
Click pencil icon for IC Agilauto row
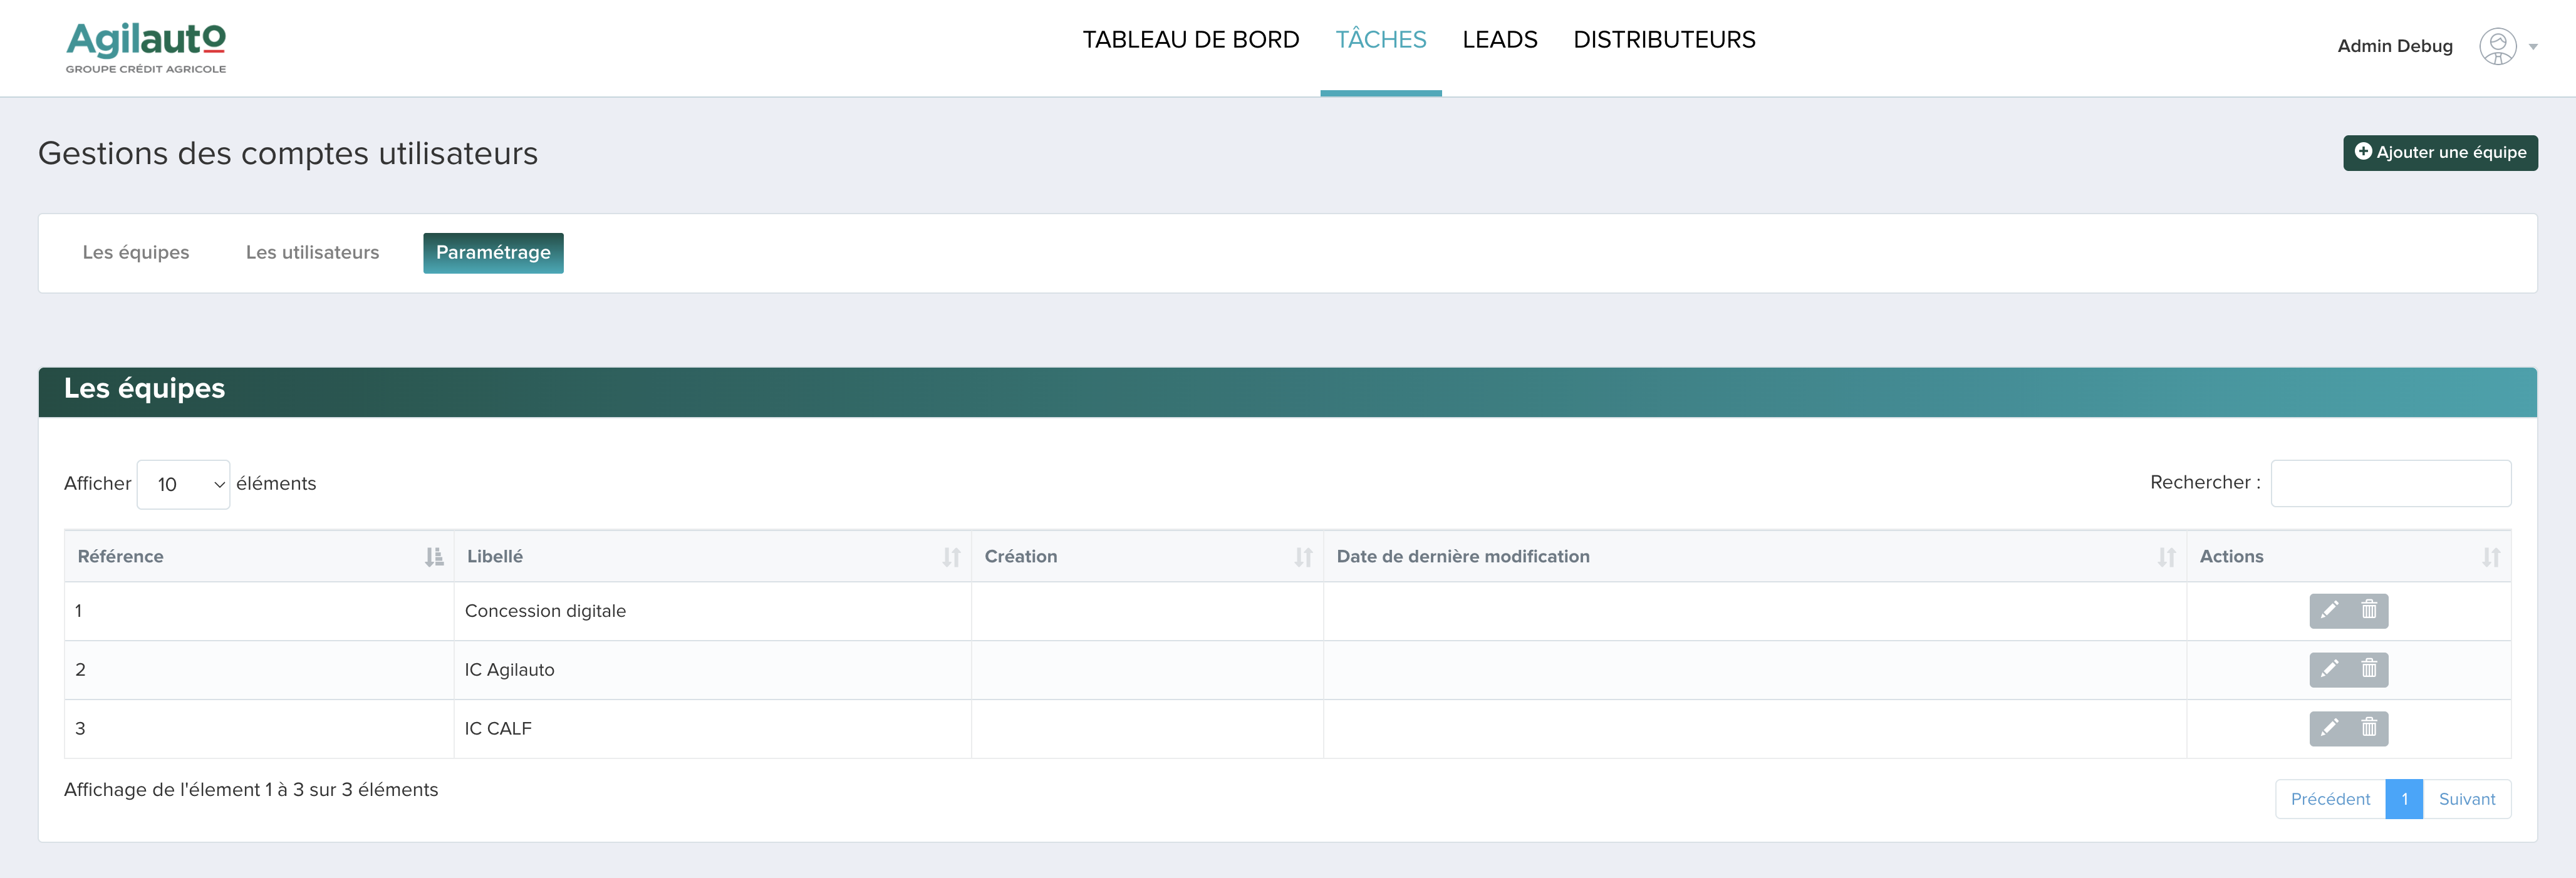(2329, 669)
